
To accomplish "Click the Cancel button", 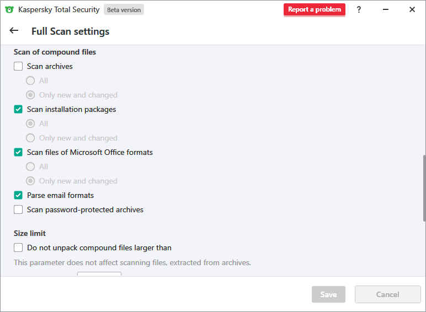I will tap(387, 294).
